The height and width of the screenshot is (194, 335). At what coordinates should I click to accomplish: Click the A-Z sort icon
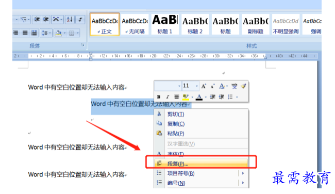pyautogui.click(x=70, y=20)
